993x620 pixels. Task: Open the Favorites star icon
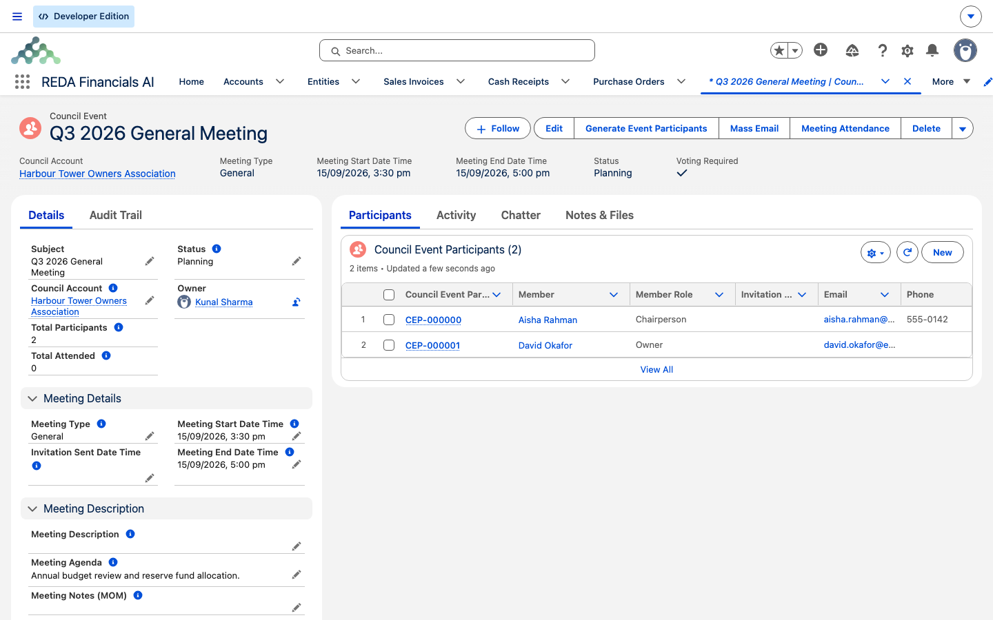pos(779,50)
